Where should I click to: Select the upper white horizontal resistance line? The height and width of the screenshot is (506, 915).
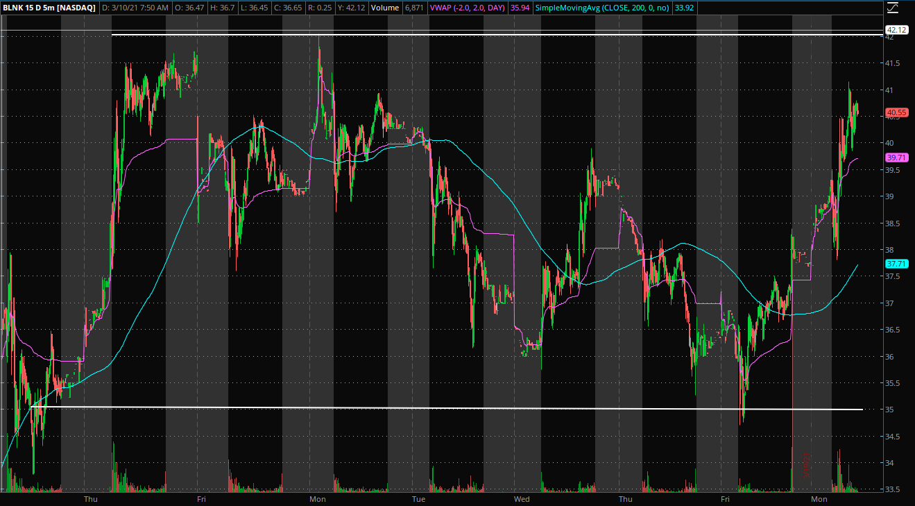tap(496, 35)
